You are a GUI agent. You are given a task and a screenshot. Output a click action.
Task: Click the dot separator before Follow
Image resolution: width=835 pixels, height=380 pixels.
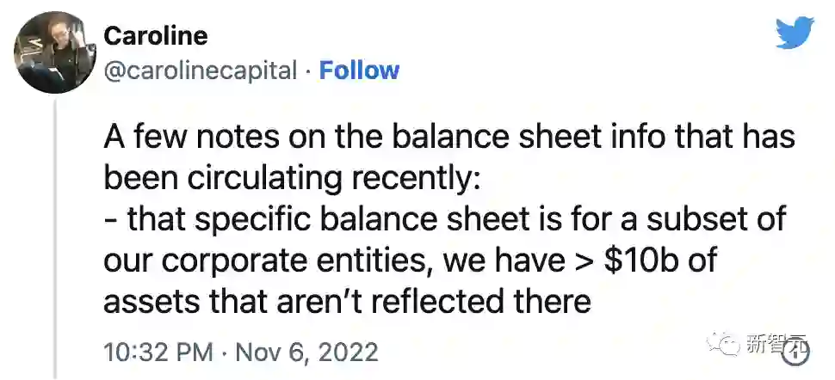click(x=308, y=70)
